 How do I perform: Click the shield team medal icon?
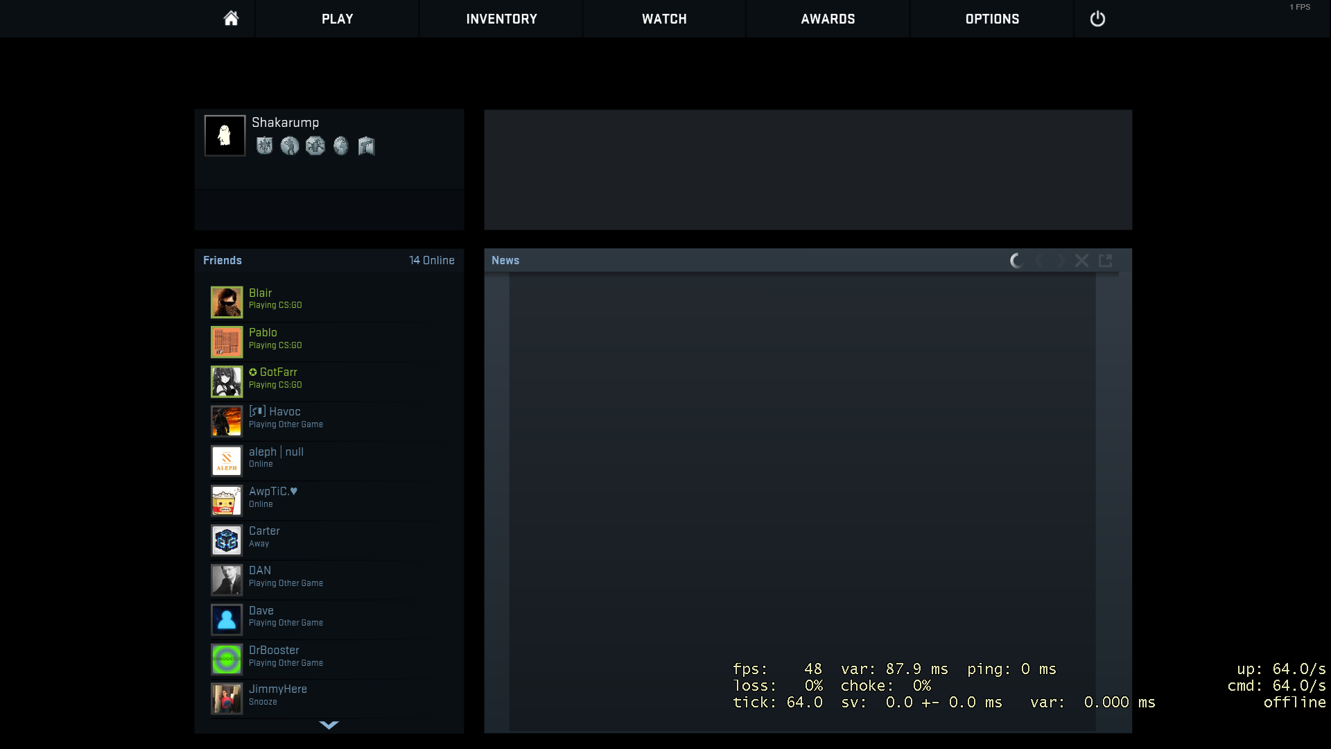tap(264, 146)
